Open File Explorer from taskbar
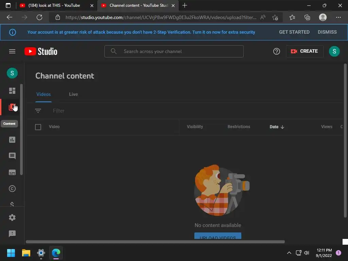The image size is (348, 261). click(x=26, y=253)
